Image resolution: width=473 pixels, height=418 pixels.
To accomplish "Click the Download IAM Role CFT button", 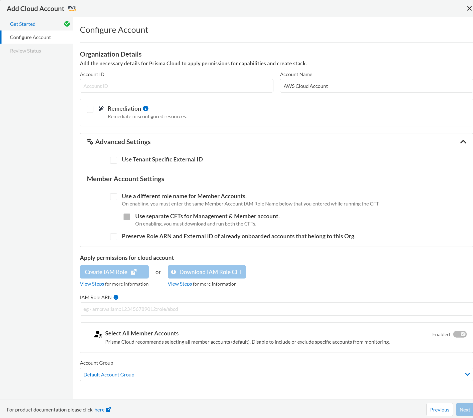I will (207, 272).
